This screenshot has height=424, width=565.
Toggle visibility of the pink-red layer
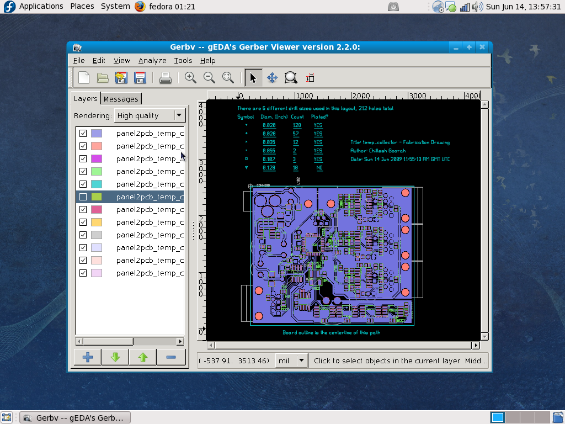(83, 209)
